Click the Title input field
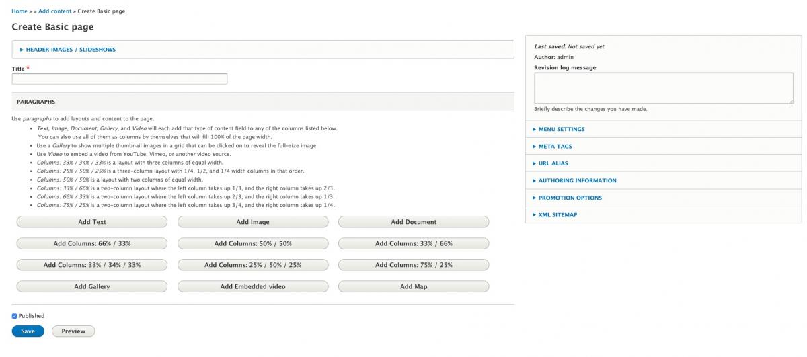The image size is (807, 357). pyautogui.click(x=120, y=79)
